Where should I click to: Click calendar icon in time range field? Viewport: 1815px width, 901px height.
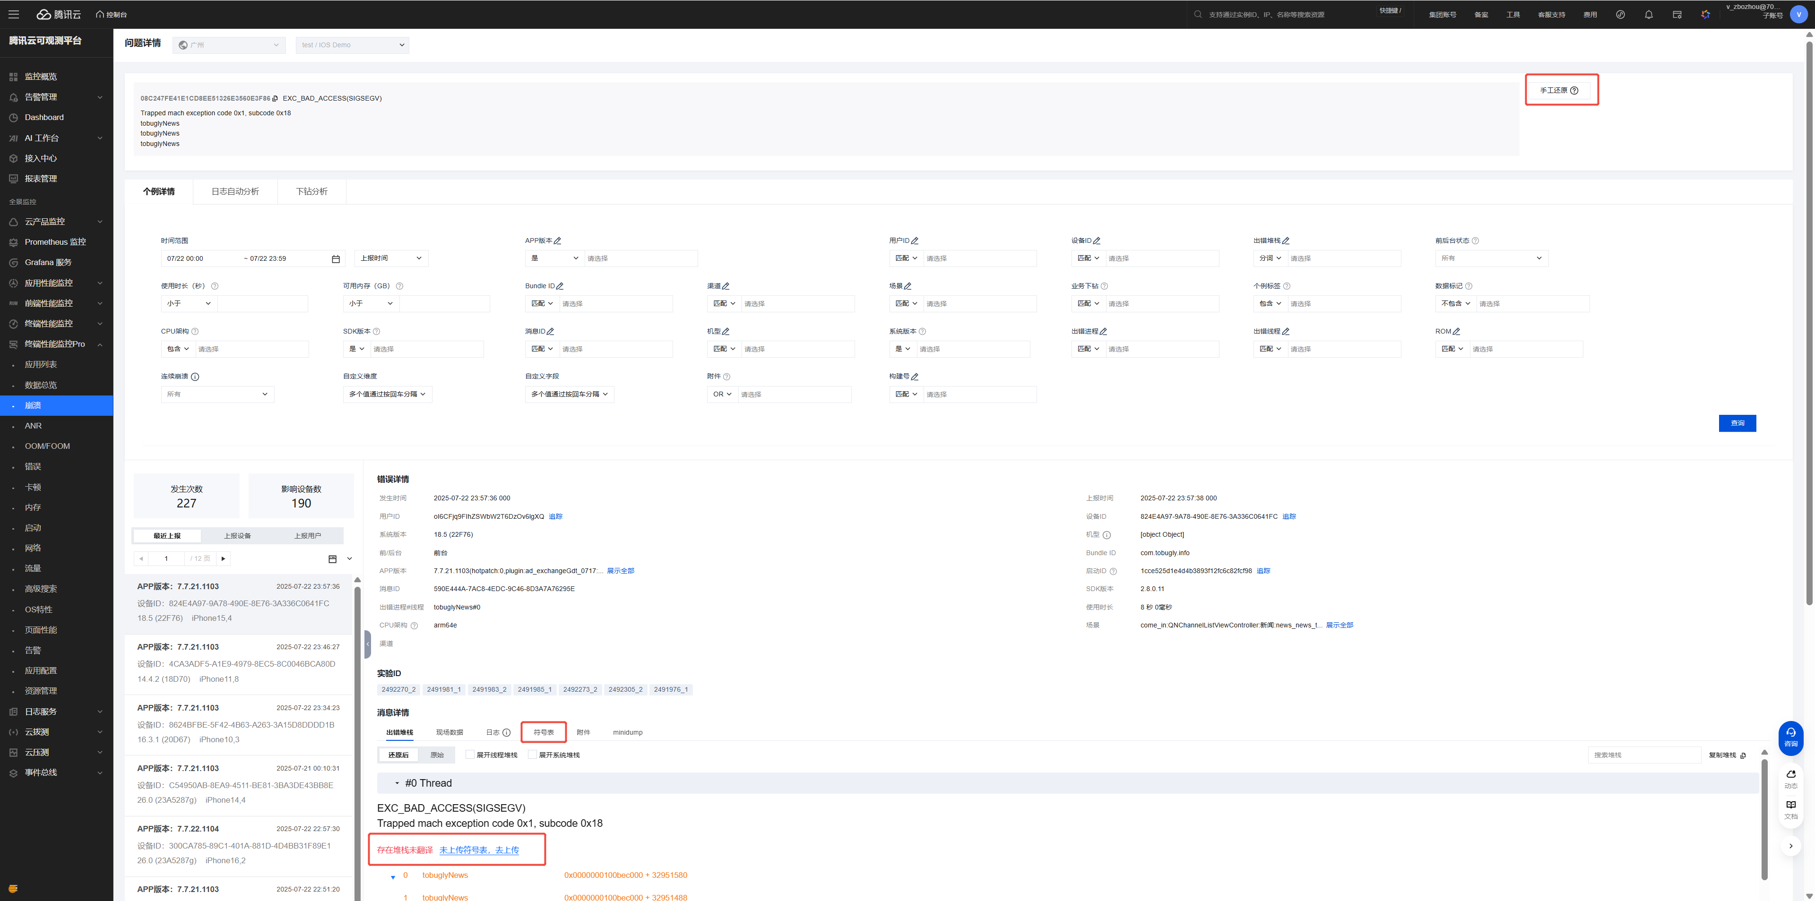click(336, 259)
